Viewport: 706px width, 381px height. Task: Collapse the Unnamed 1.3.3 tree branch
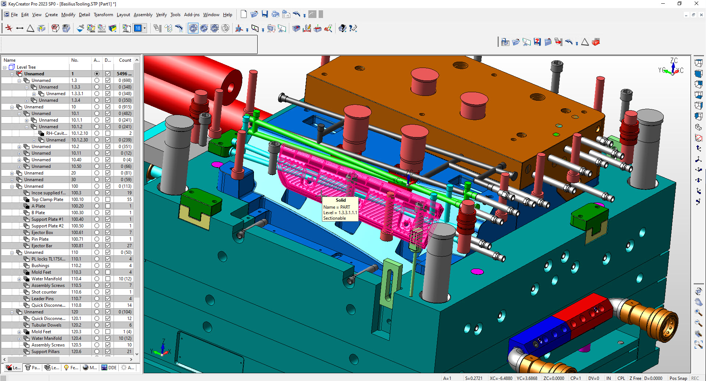[26, 87]
